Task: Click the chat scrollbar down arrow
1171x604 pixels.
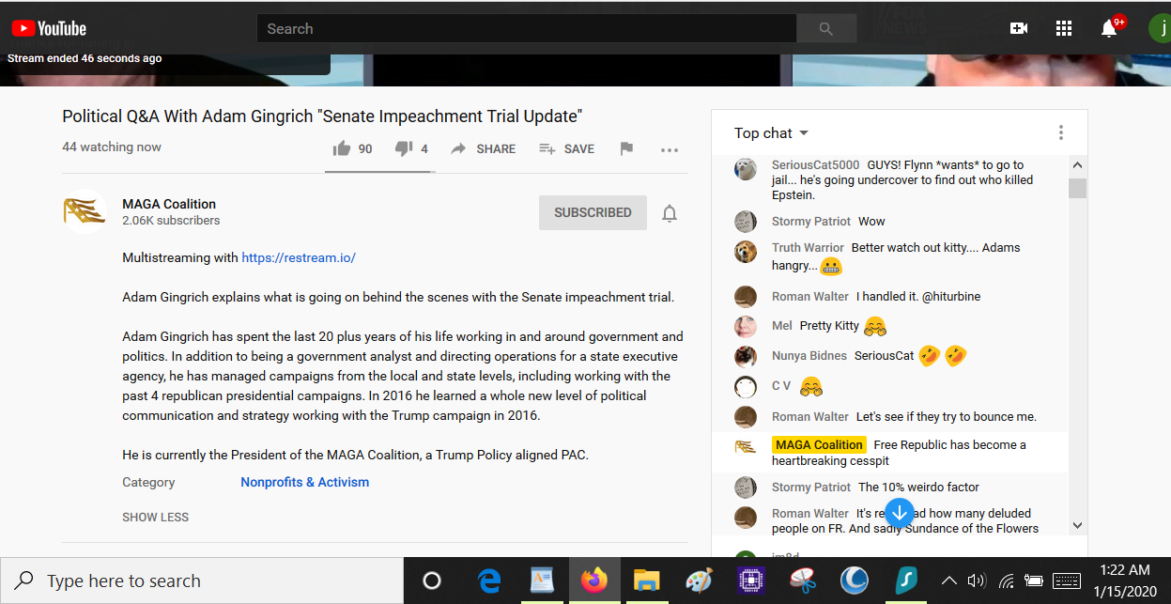Action: click(1077, 526)
